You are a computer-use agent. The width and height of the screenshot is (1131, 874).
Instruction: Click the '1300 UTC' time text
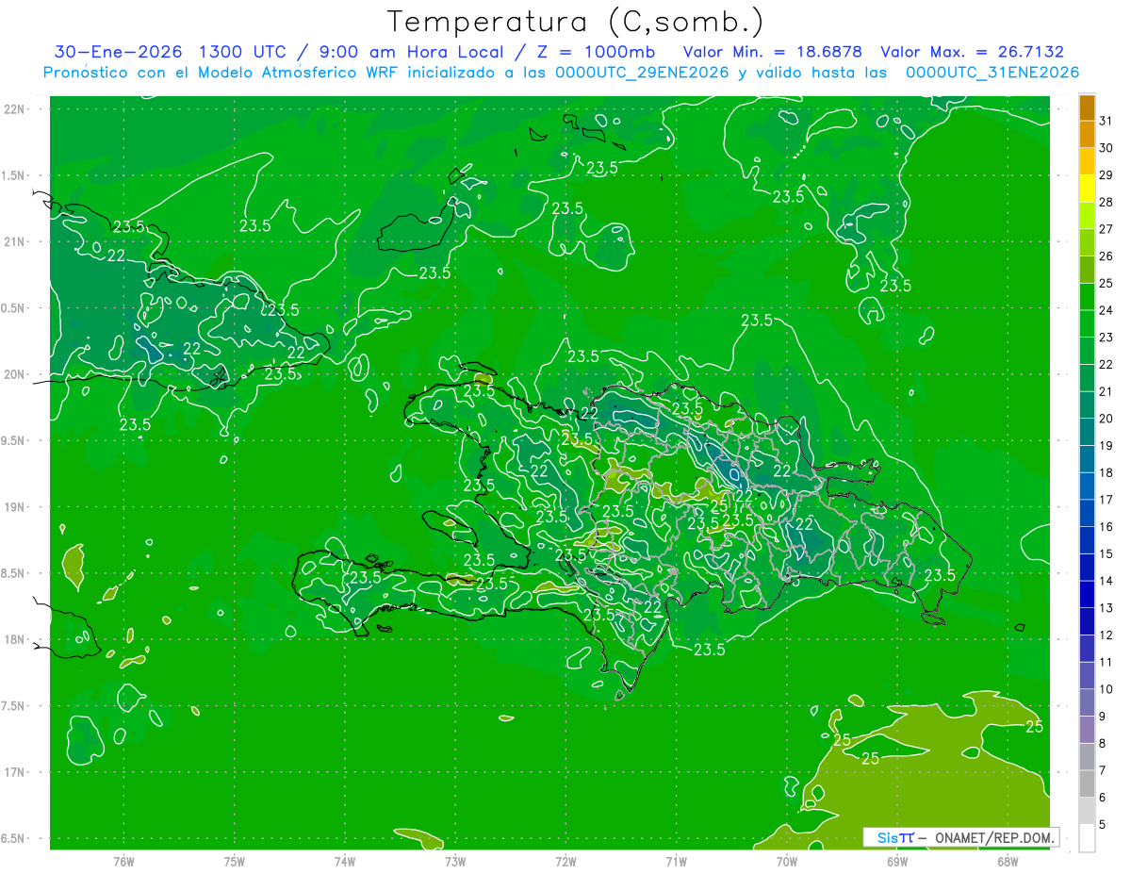click(242, 52)
